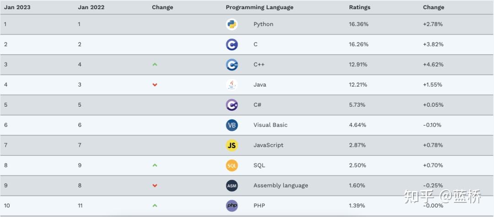Click red down arrow in Java row
This screenshot has width=494, height=217.
tap(155, 85)
